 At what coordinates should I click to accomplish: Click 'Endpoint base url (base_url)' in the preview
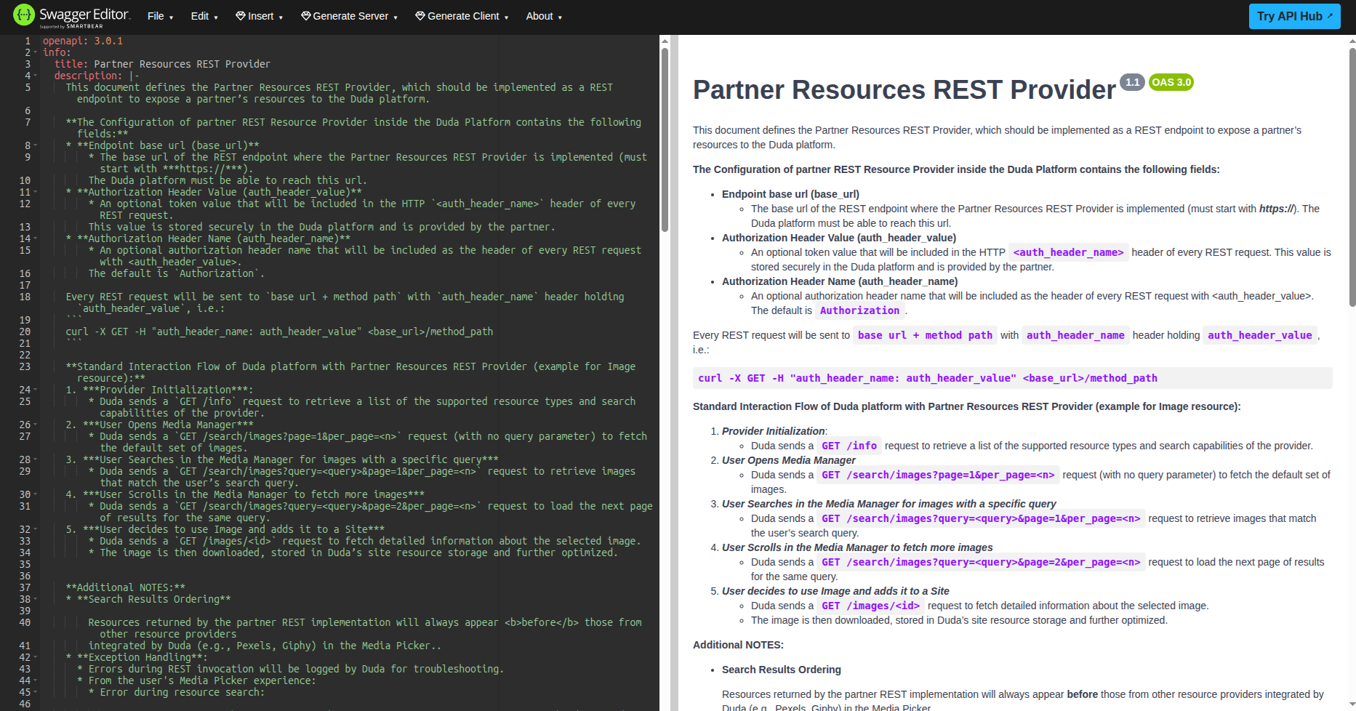[790, 194]
